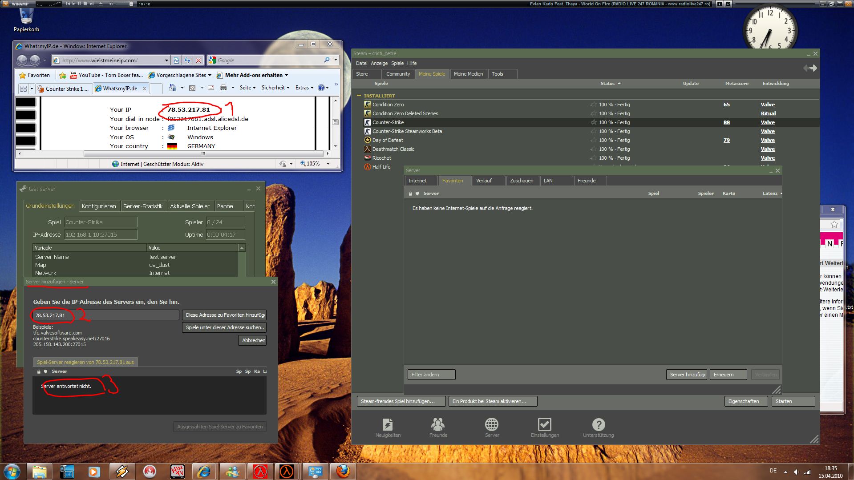Screen dimensions: 854x480
Task: Open the Aktuelle Spieler tab
Action: [190, 206]
